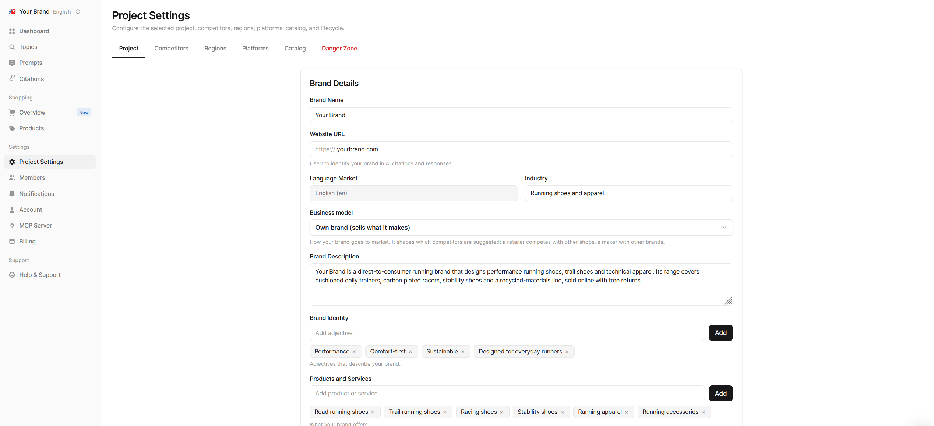934x426 pixels.
Task: Click into the Brand Description textarea
Action: click(x=521, y=284)
